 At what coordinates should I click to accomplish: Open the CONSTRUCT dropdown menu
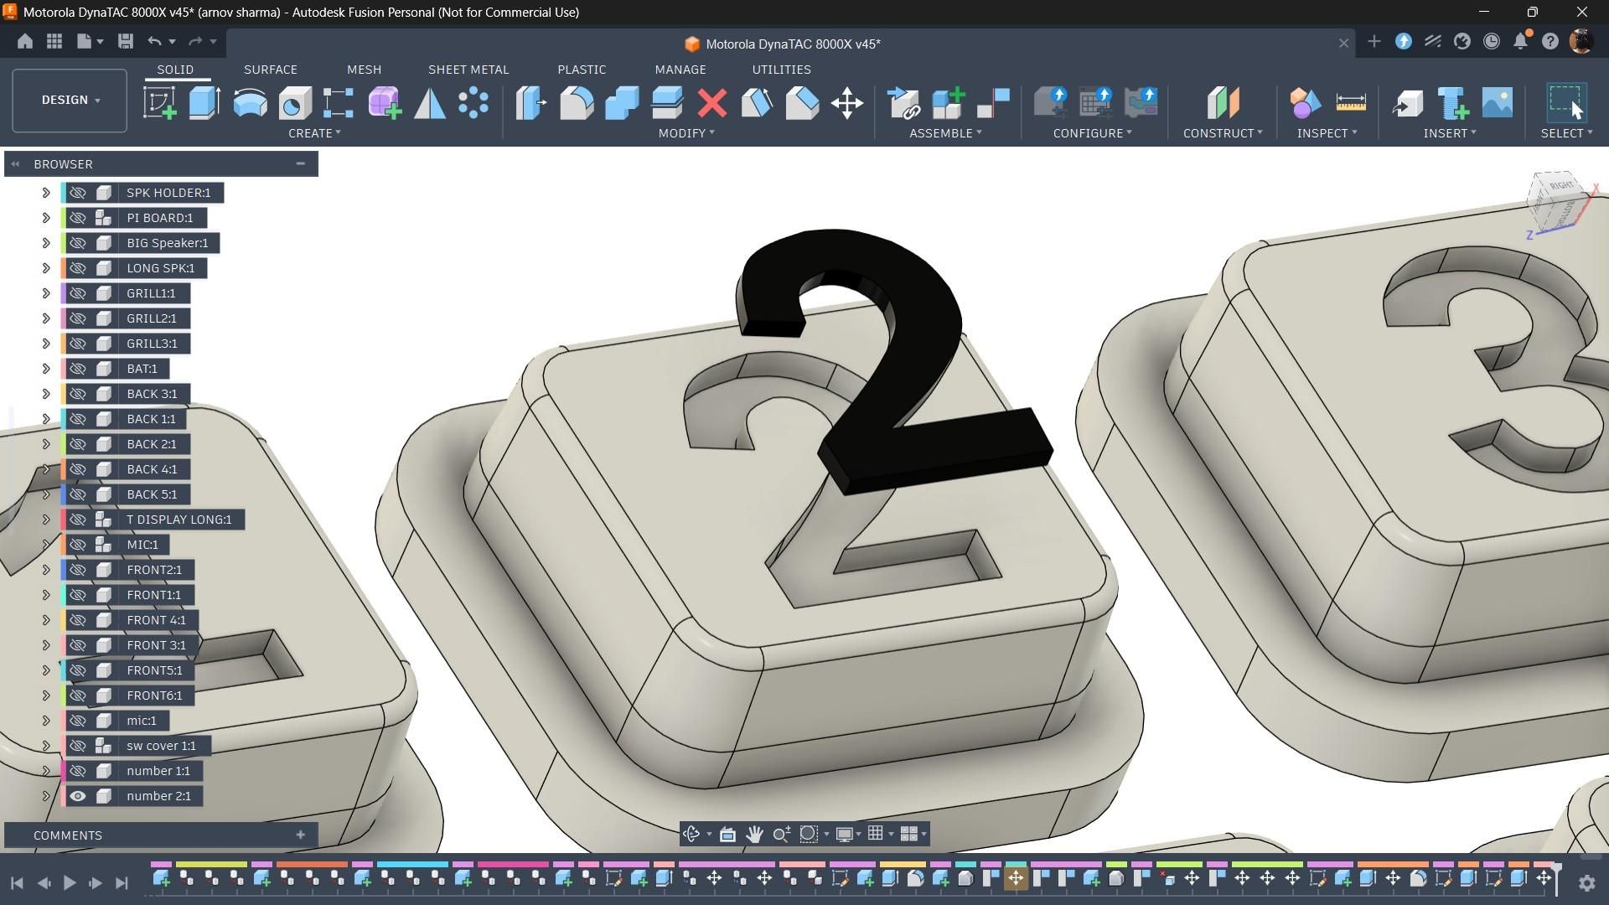[1223, 133]
